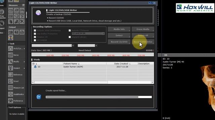
Task: Click the Modify task icon
Action: click(10, 62)
